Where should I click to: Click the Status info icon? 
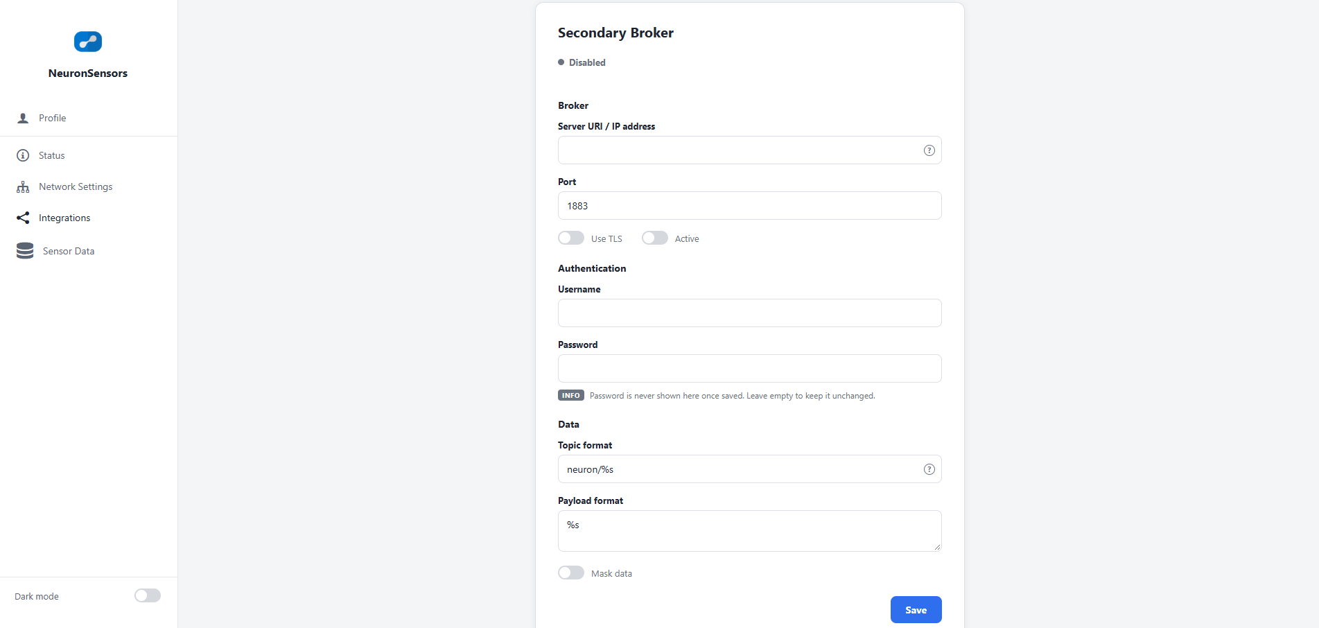click(x=23, y=155)
